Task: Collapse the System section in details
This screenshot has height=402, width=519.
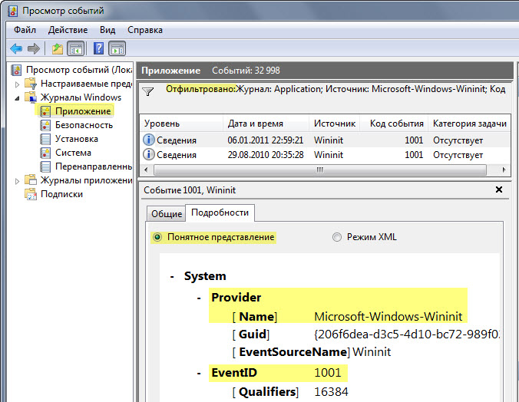Action: coord(173,276)
